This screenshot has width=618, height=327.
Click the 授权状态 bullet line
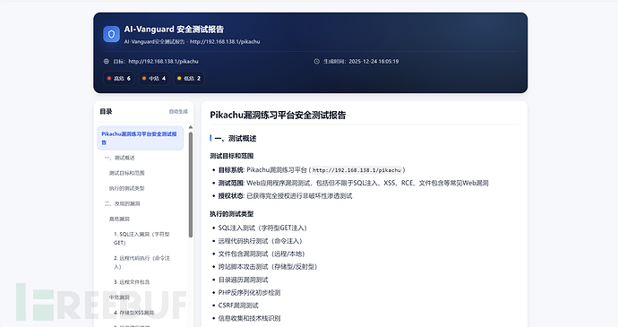[286, 196]
